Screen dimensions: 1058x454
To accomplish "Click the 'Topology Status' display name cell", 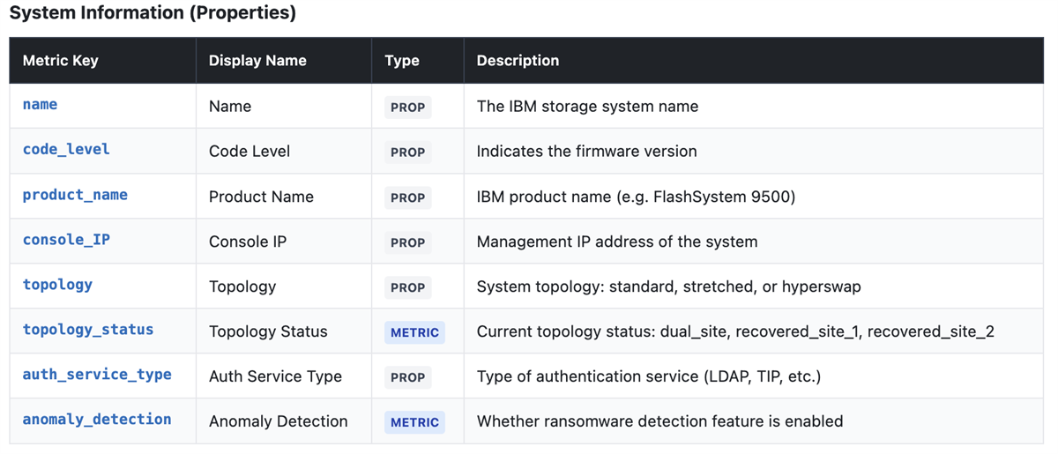I will [268, 331].
